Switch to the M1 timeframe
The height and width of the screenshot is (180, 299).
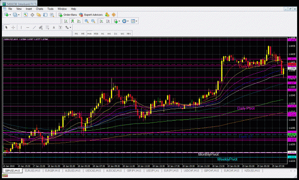coord(76,34)
